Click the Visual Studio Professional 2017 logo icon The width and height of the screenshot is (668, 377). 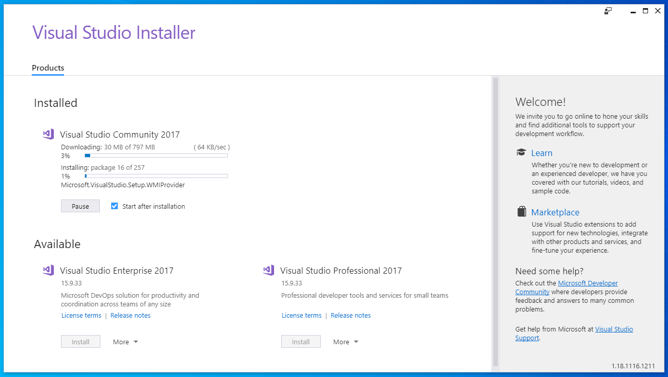(268, 270)
